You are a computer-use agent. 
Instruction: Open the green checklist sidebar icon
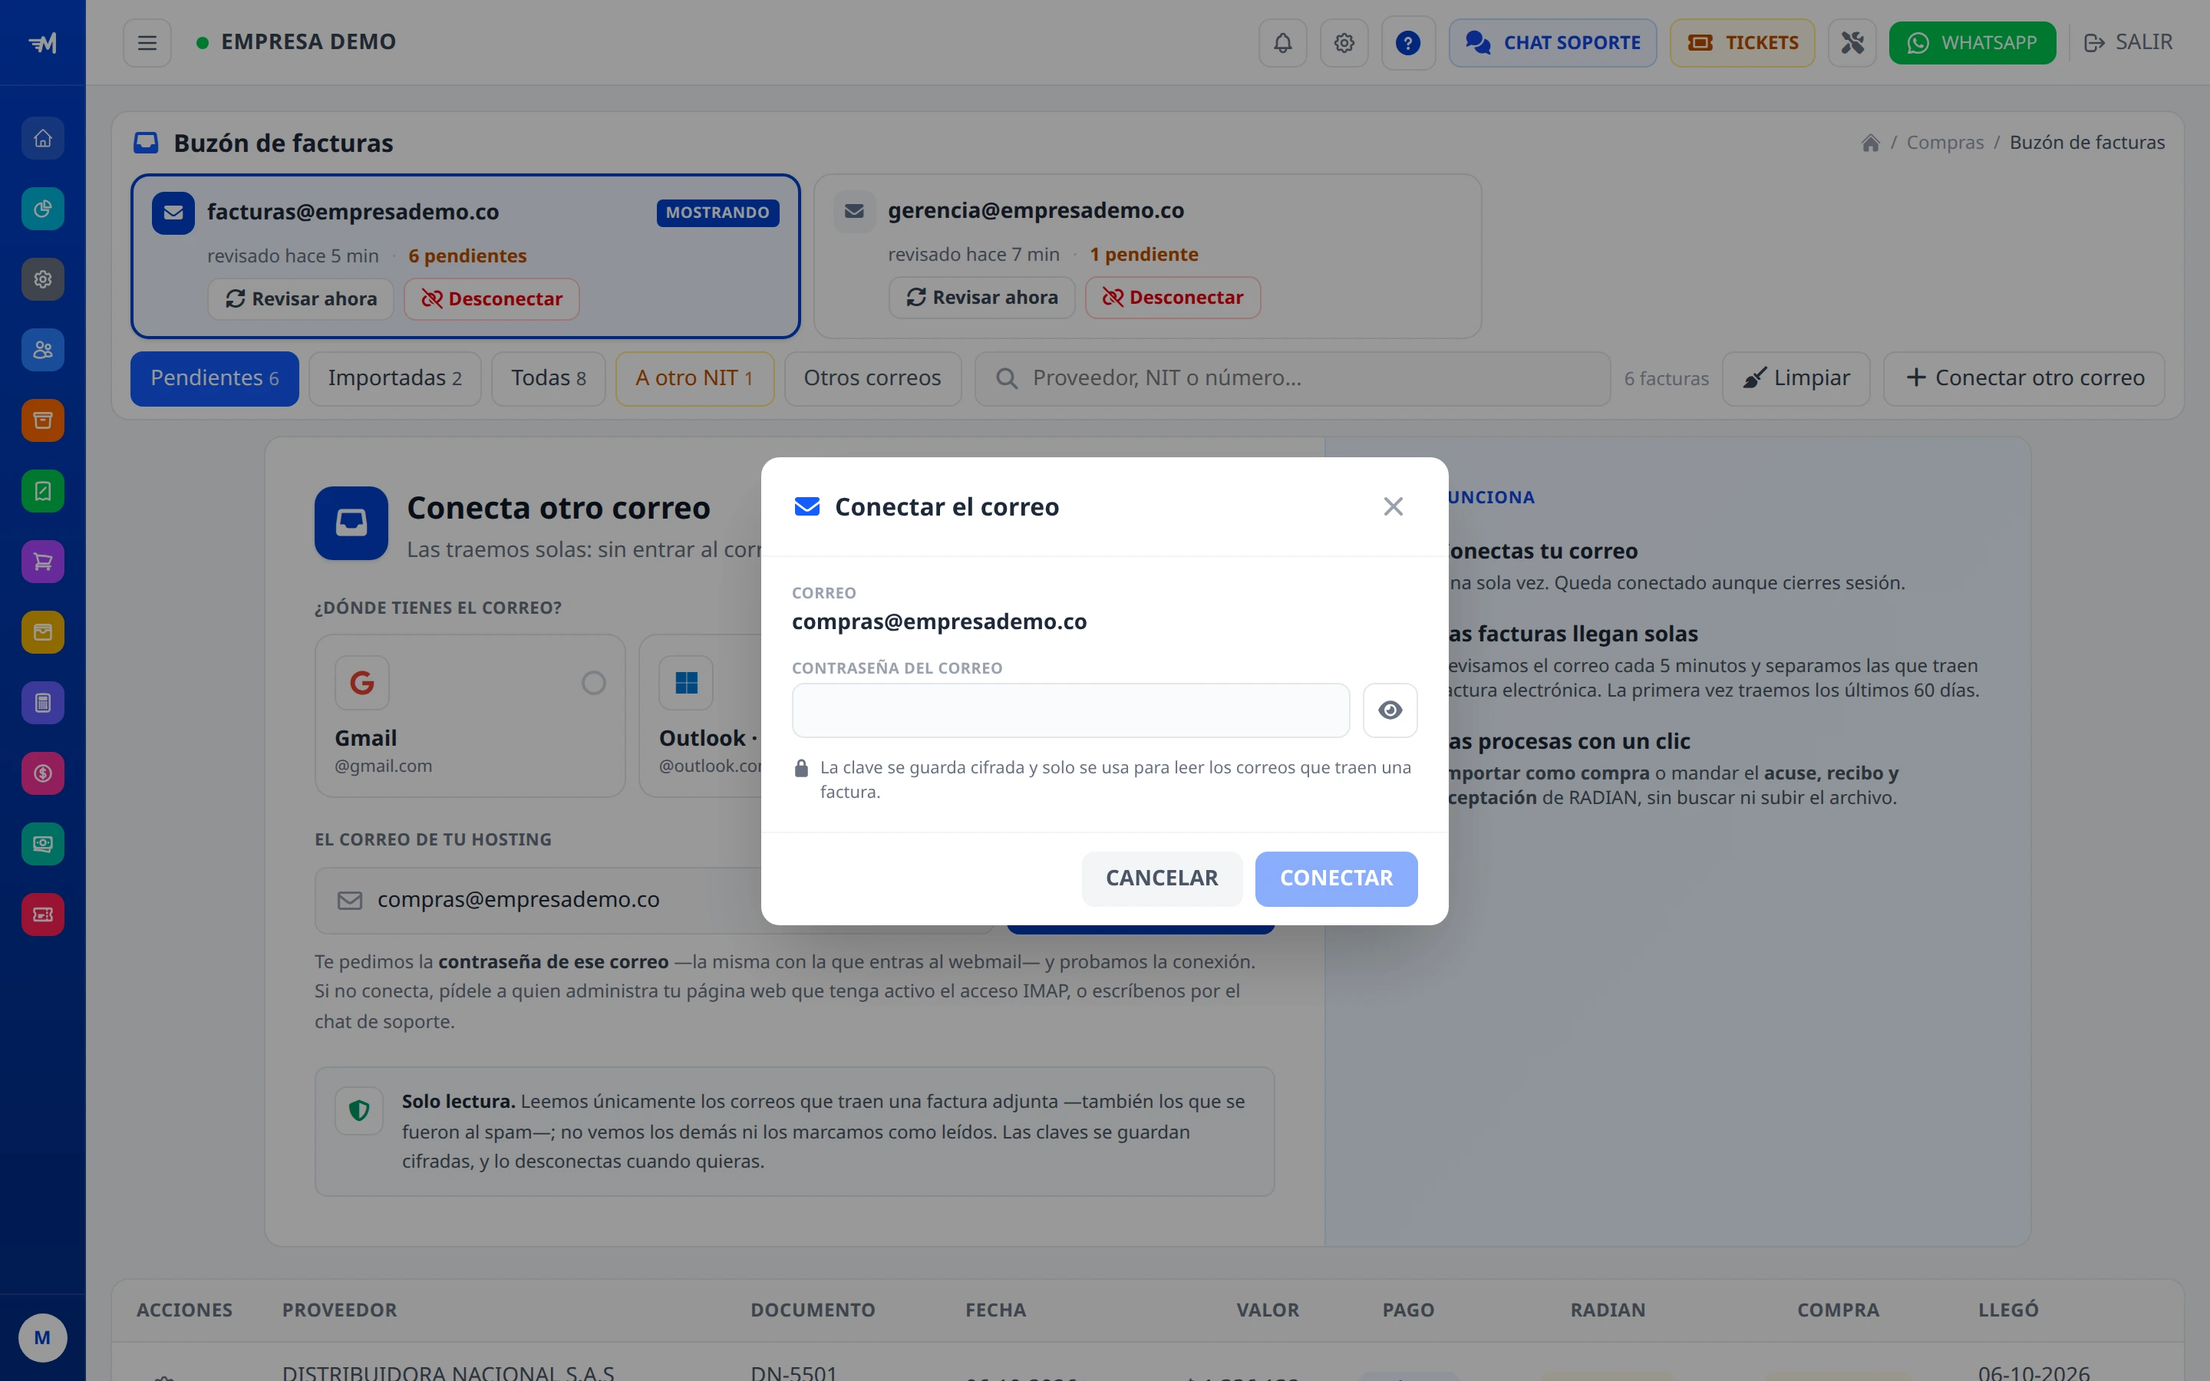click(43, 491)
